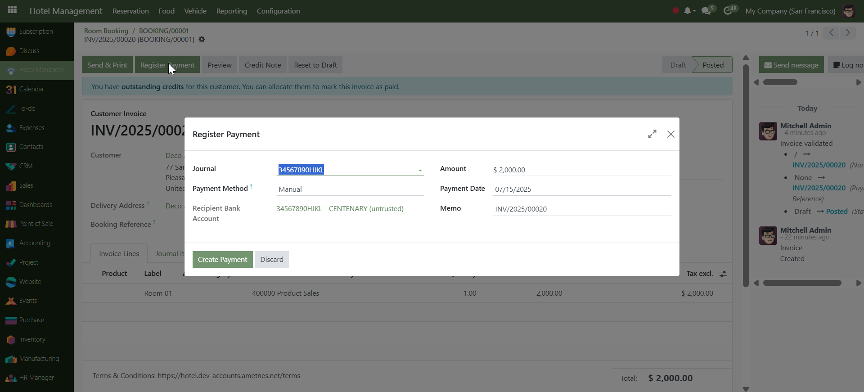Open column options icon next to Tax excl.

[723, 274]
